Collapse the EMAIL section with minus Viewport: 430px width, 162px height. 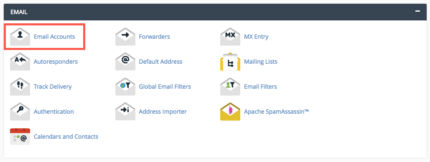417,11
